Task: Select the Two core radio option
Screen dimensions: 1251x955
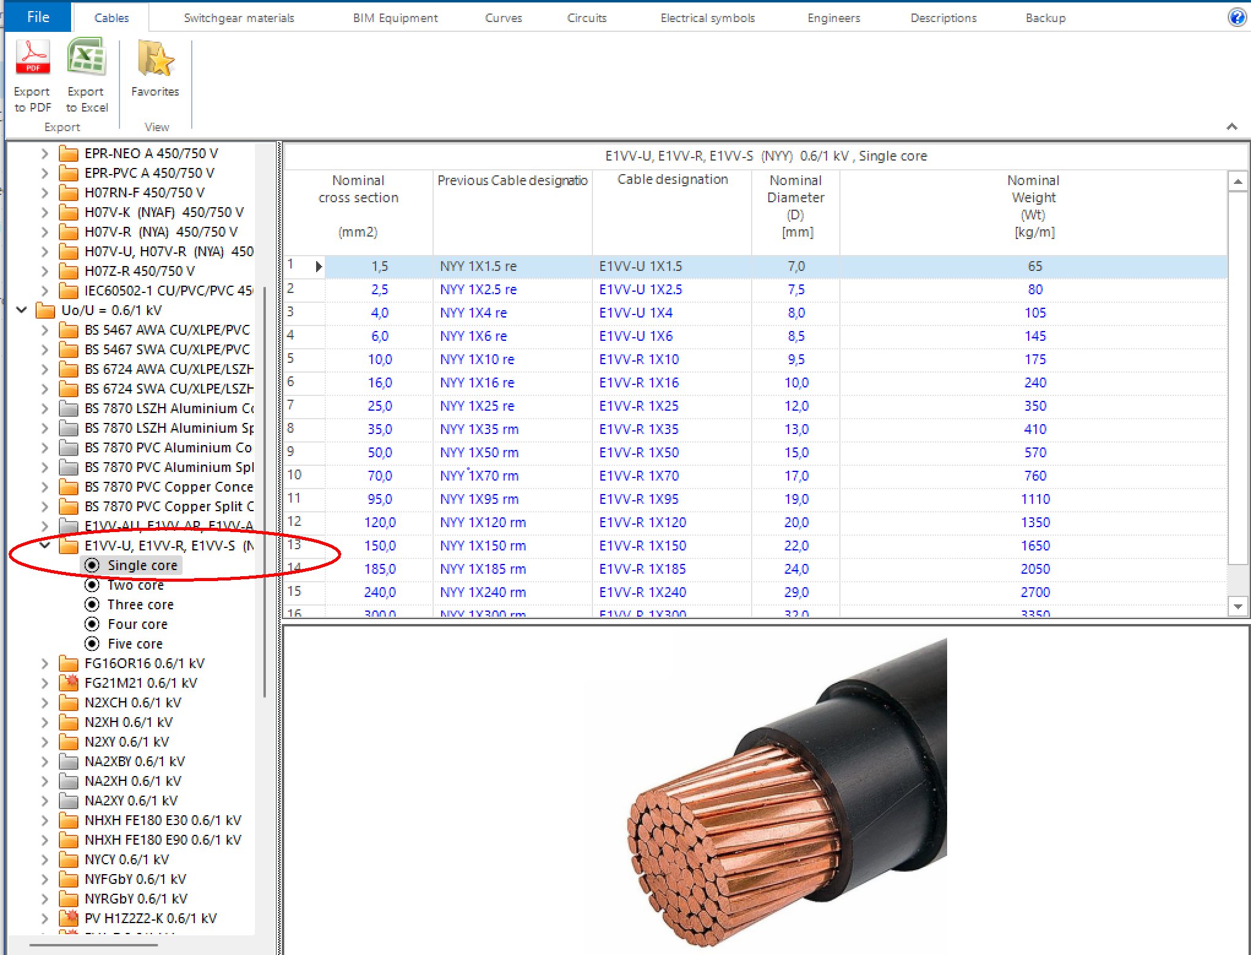Action: tap(92, 585)
